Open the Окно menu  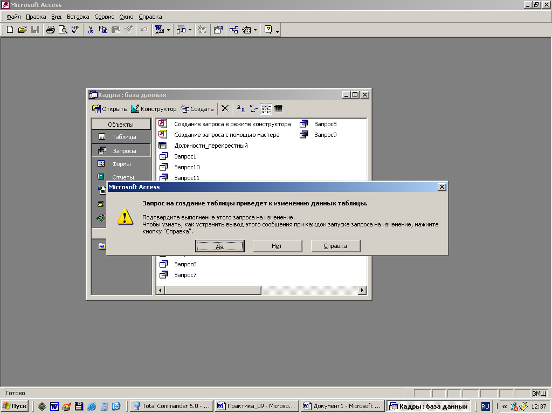tap(126, 17)
